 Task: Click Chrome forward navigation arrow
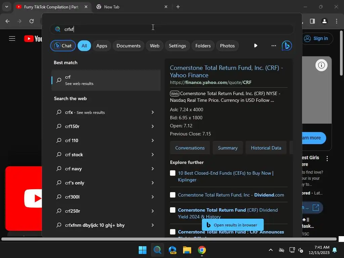point(19,21)
